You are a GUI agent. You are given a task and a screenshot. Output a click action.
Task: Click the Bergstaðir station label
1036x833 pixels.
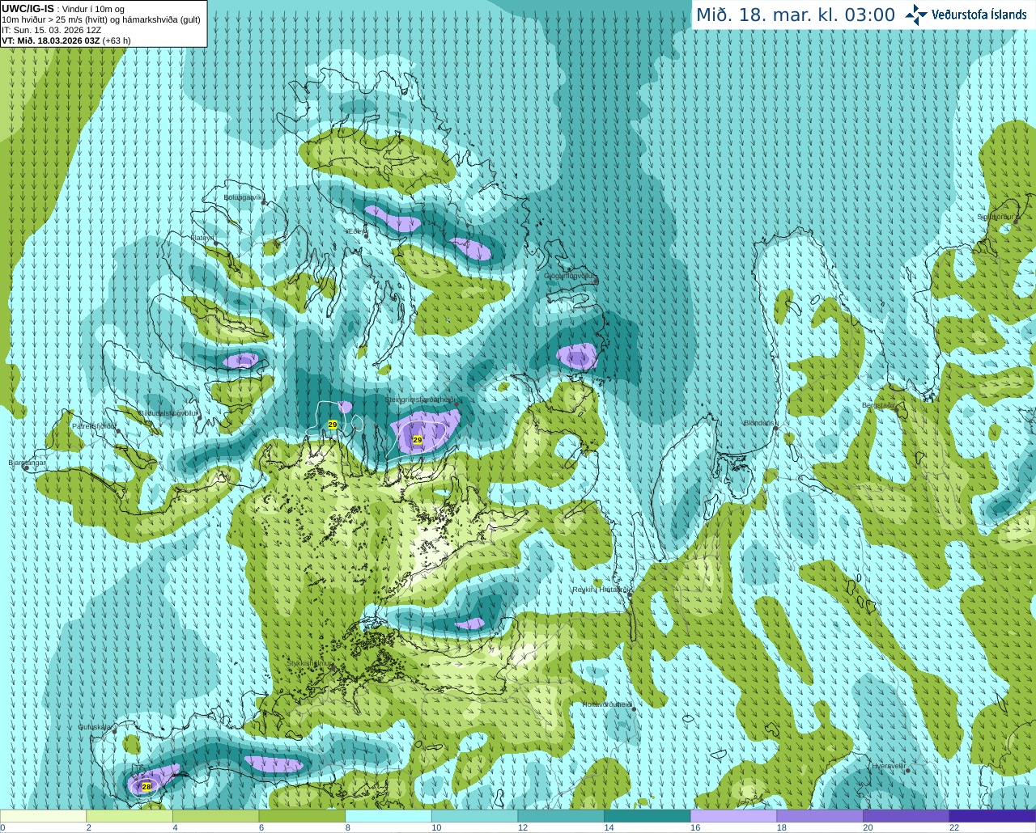tap(879, 405)
